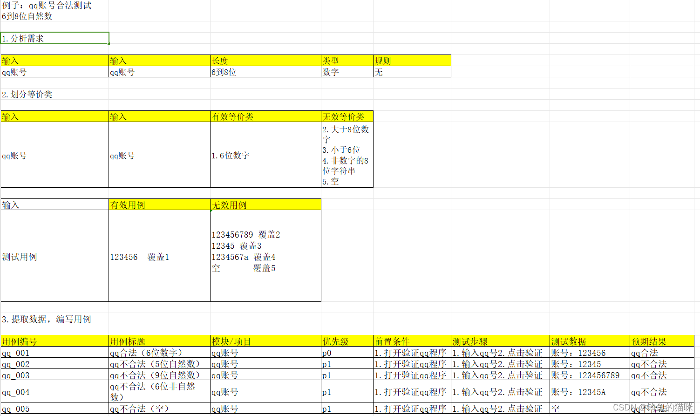
Task: Select the '有效等价类' header cell
Action: coord(265,116)
